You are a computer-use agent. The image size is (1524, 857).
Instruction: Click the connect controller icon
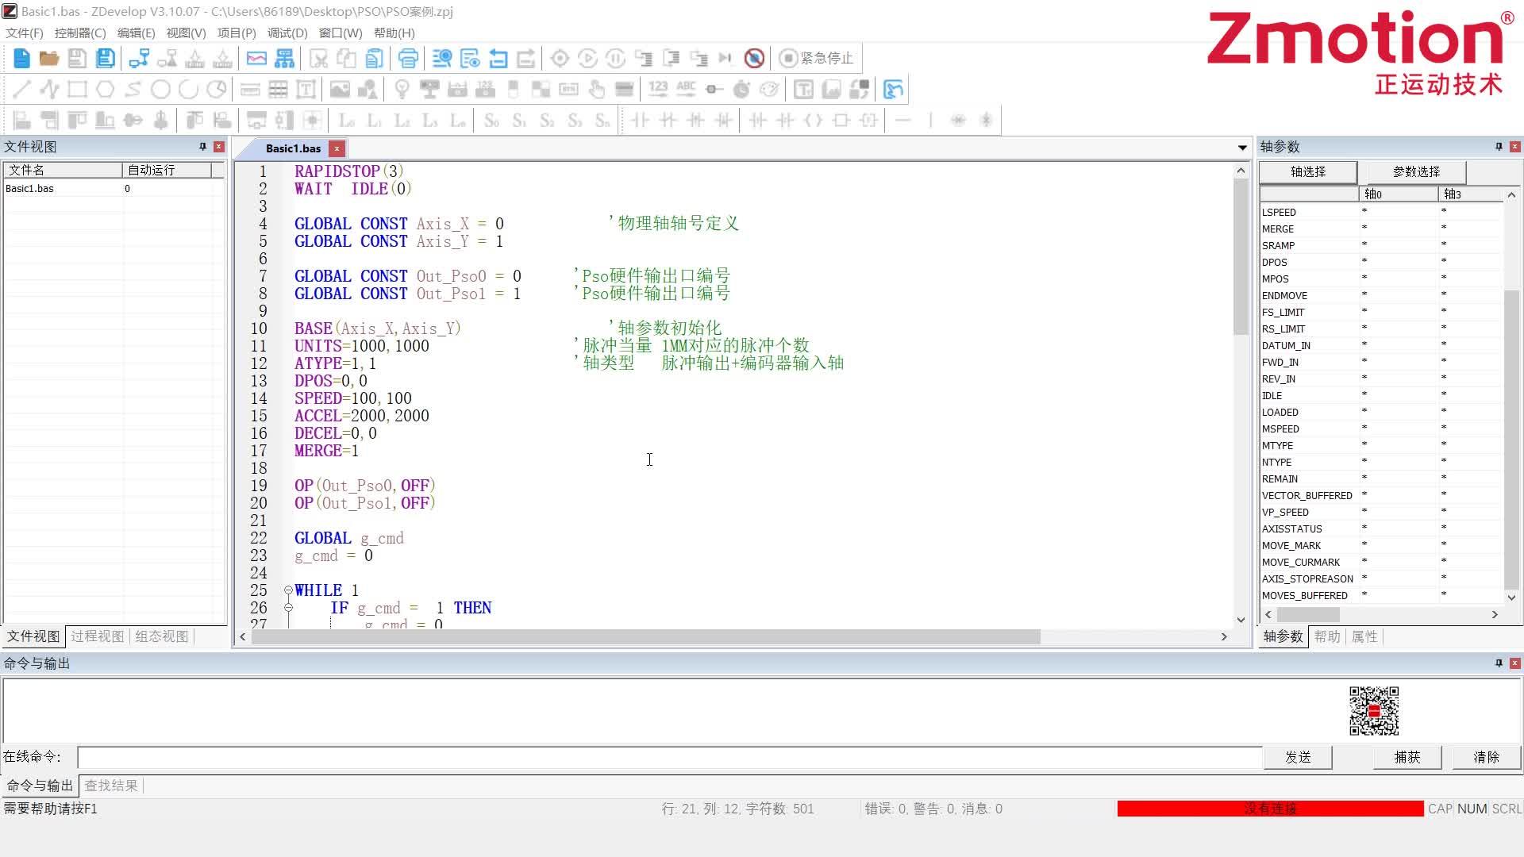tap(139, 58)
